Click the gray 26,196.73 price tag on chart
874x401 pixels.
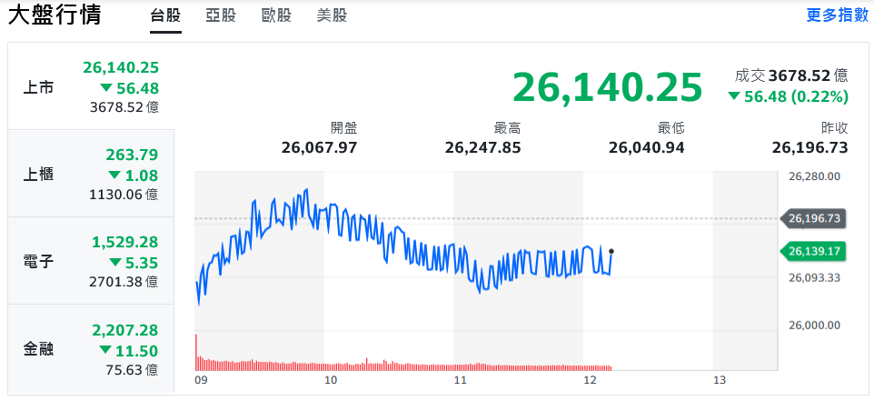814,218
